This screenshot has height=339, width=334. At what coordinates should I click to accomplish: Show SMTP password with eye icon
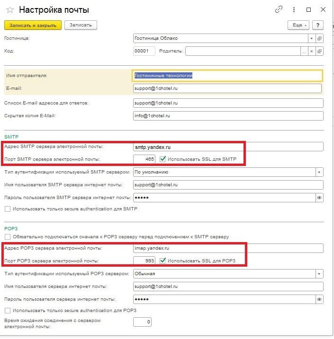point(319,198)
